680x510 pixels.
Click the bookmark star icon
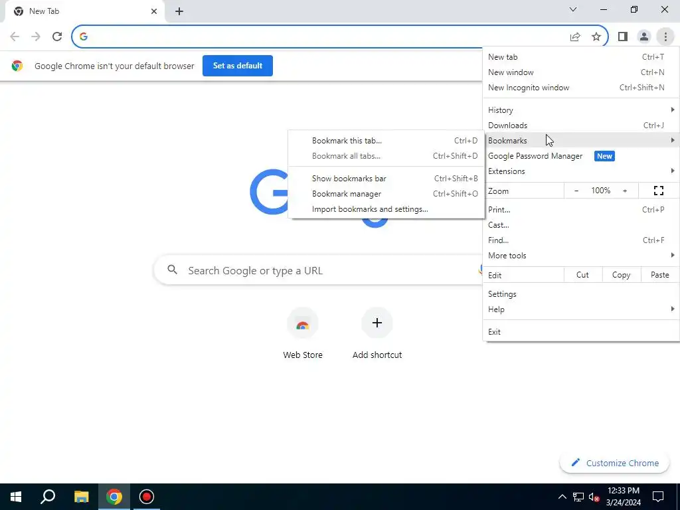coord(596,37)
